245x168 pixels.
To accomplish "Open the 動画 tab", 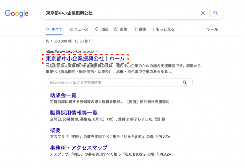I will coord(140,29).
